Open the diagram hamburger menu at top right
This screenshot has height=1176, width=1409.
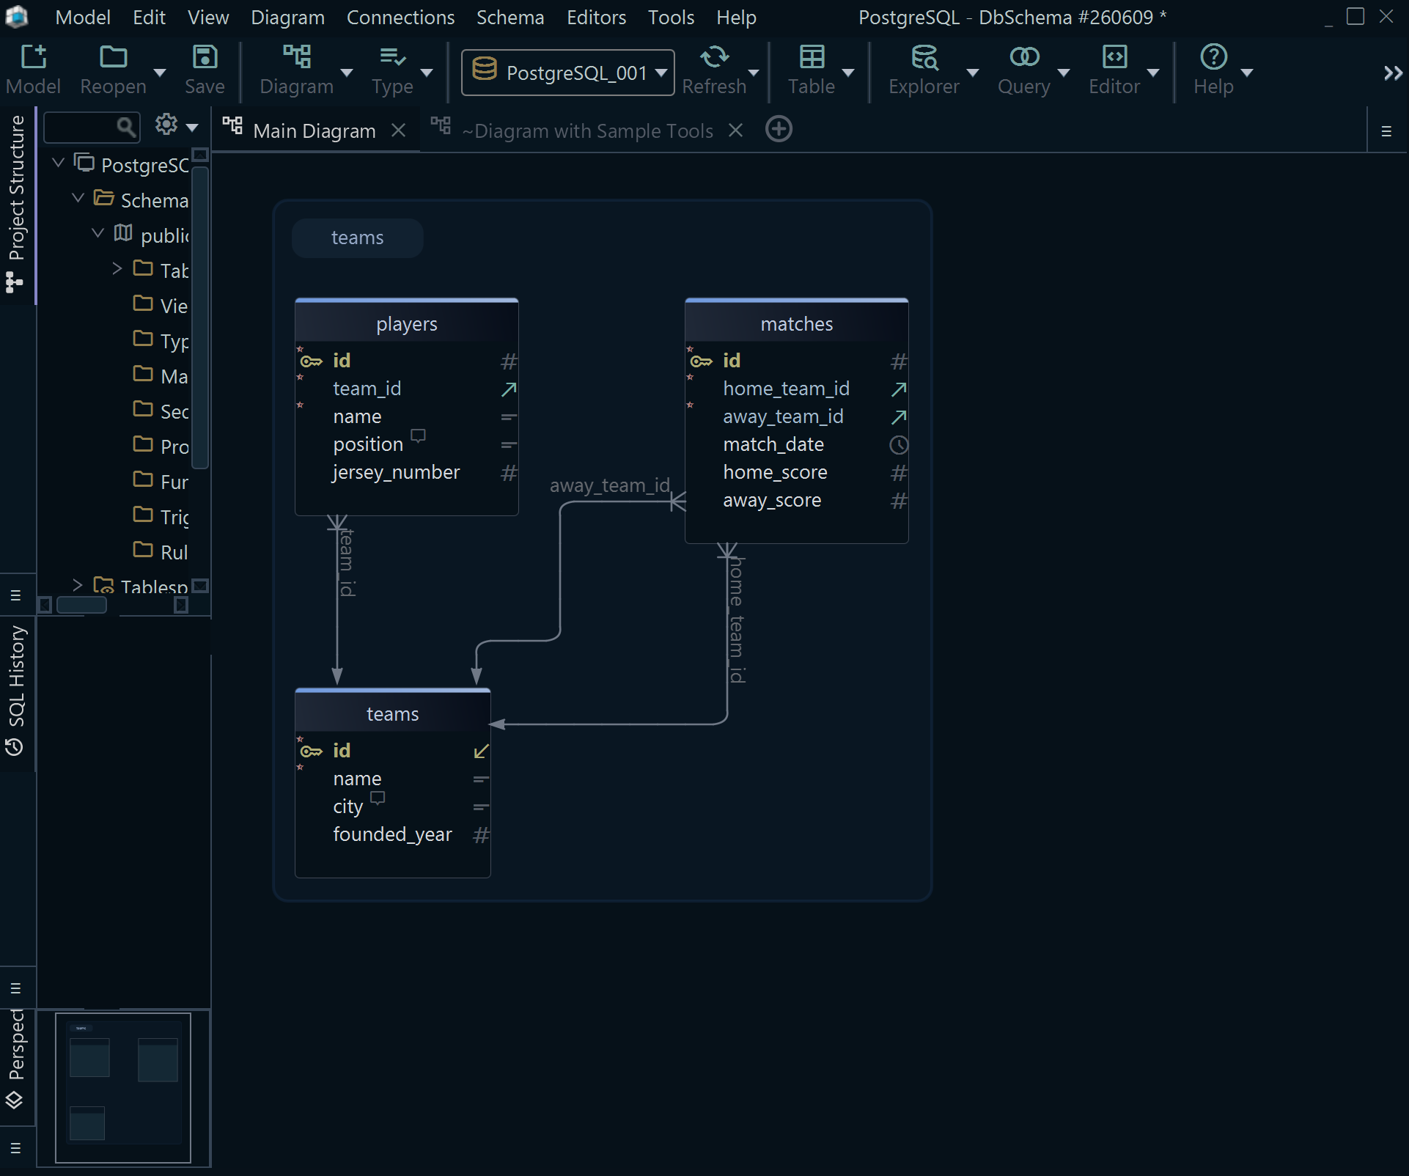tap(1386, 131)
